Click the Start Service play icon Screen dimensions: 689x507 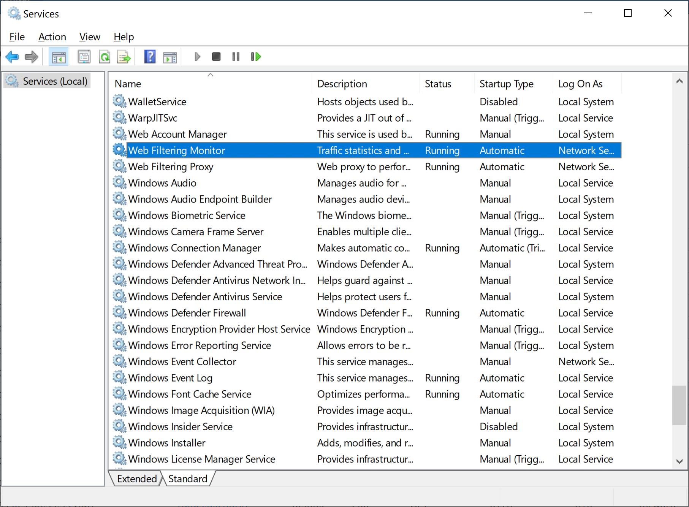point(197,57)
